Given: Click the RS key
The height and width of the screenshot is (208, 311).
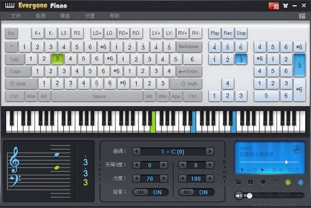Looking at the screenshot, I should [77, 33].
